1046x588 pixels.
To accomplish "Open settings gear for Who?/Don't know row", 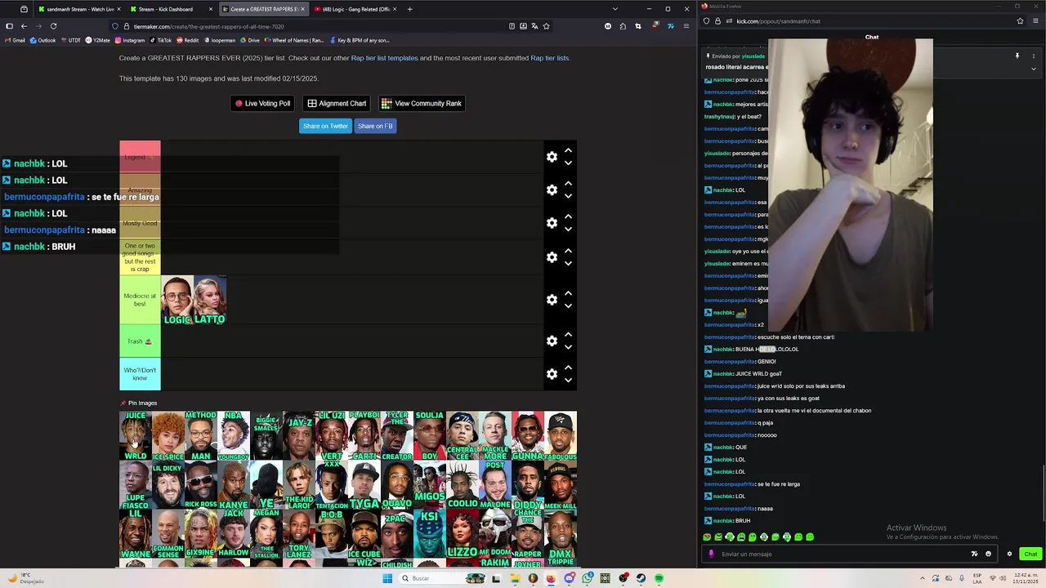I will [x=552, y=374].
